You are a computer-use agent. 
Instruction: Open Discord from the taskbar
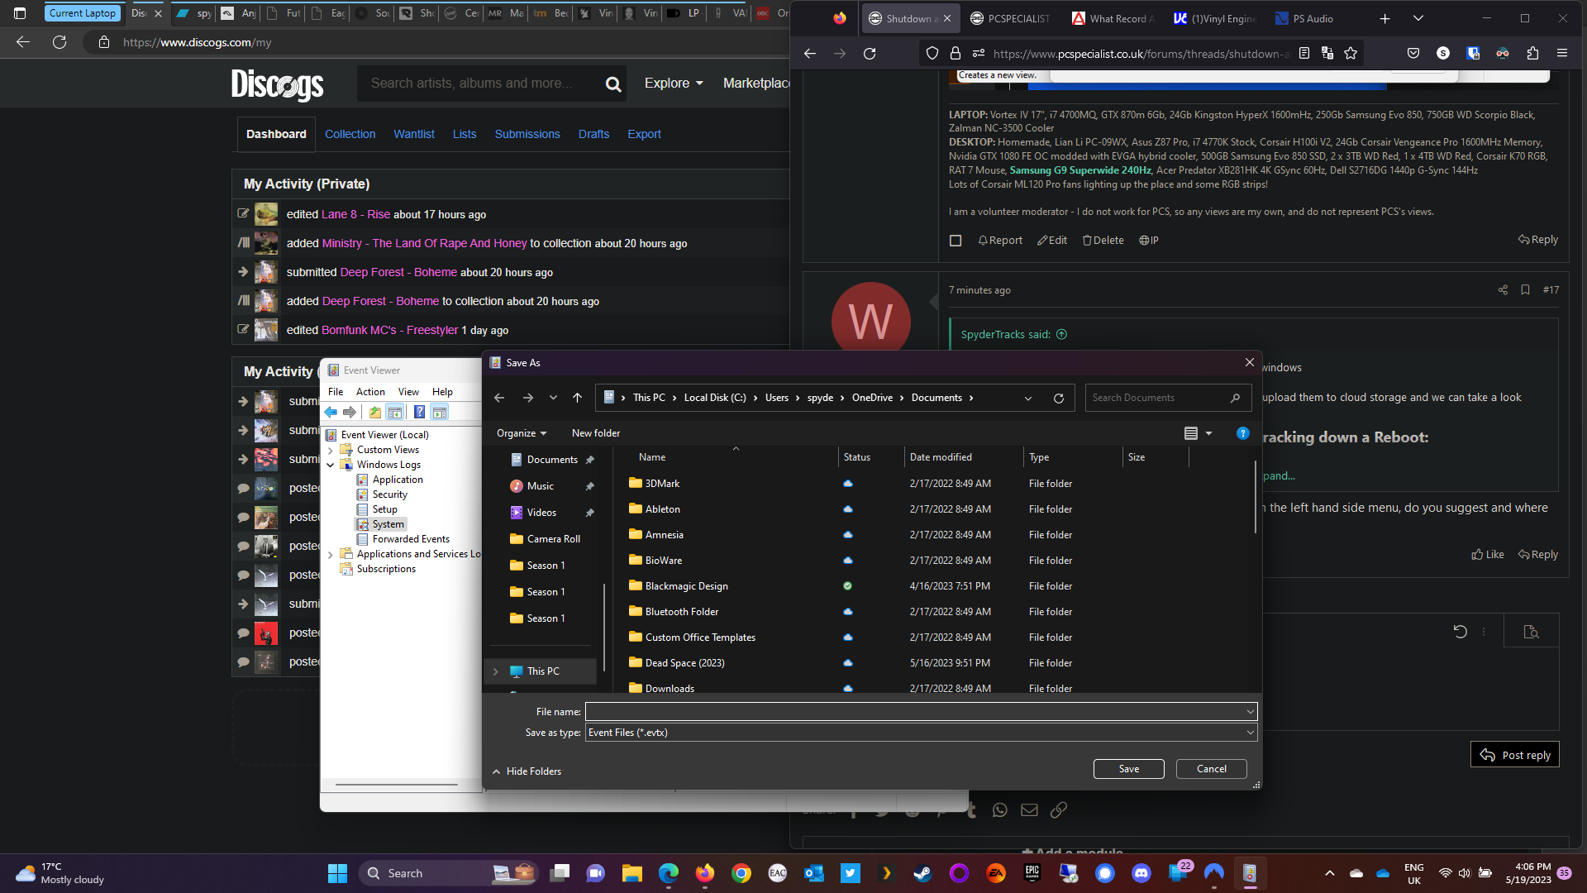pos(1141,873)
